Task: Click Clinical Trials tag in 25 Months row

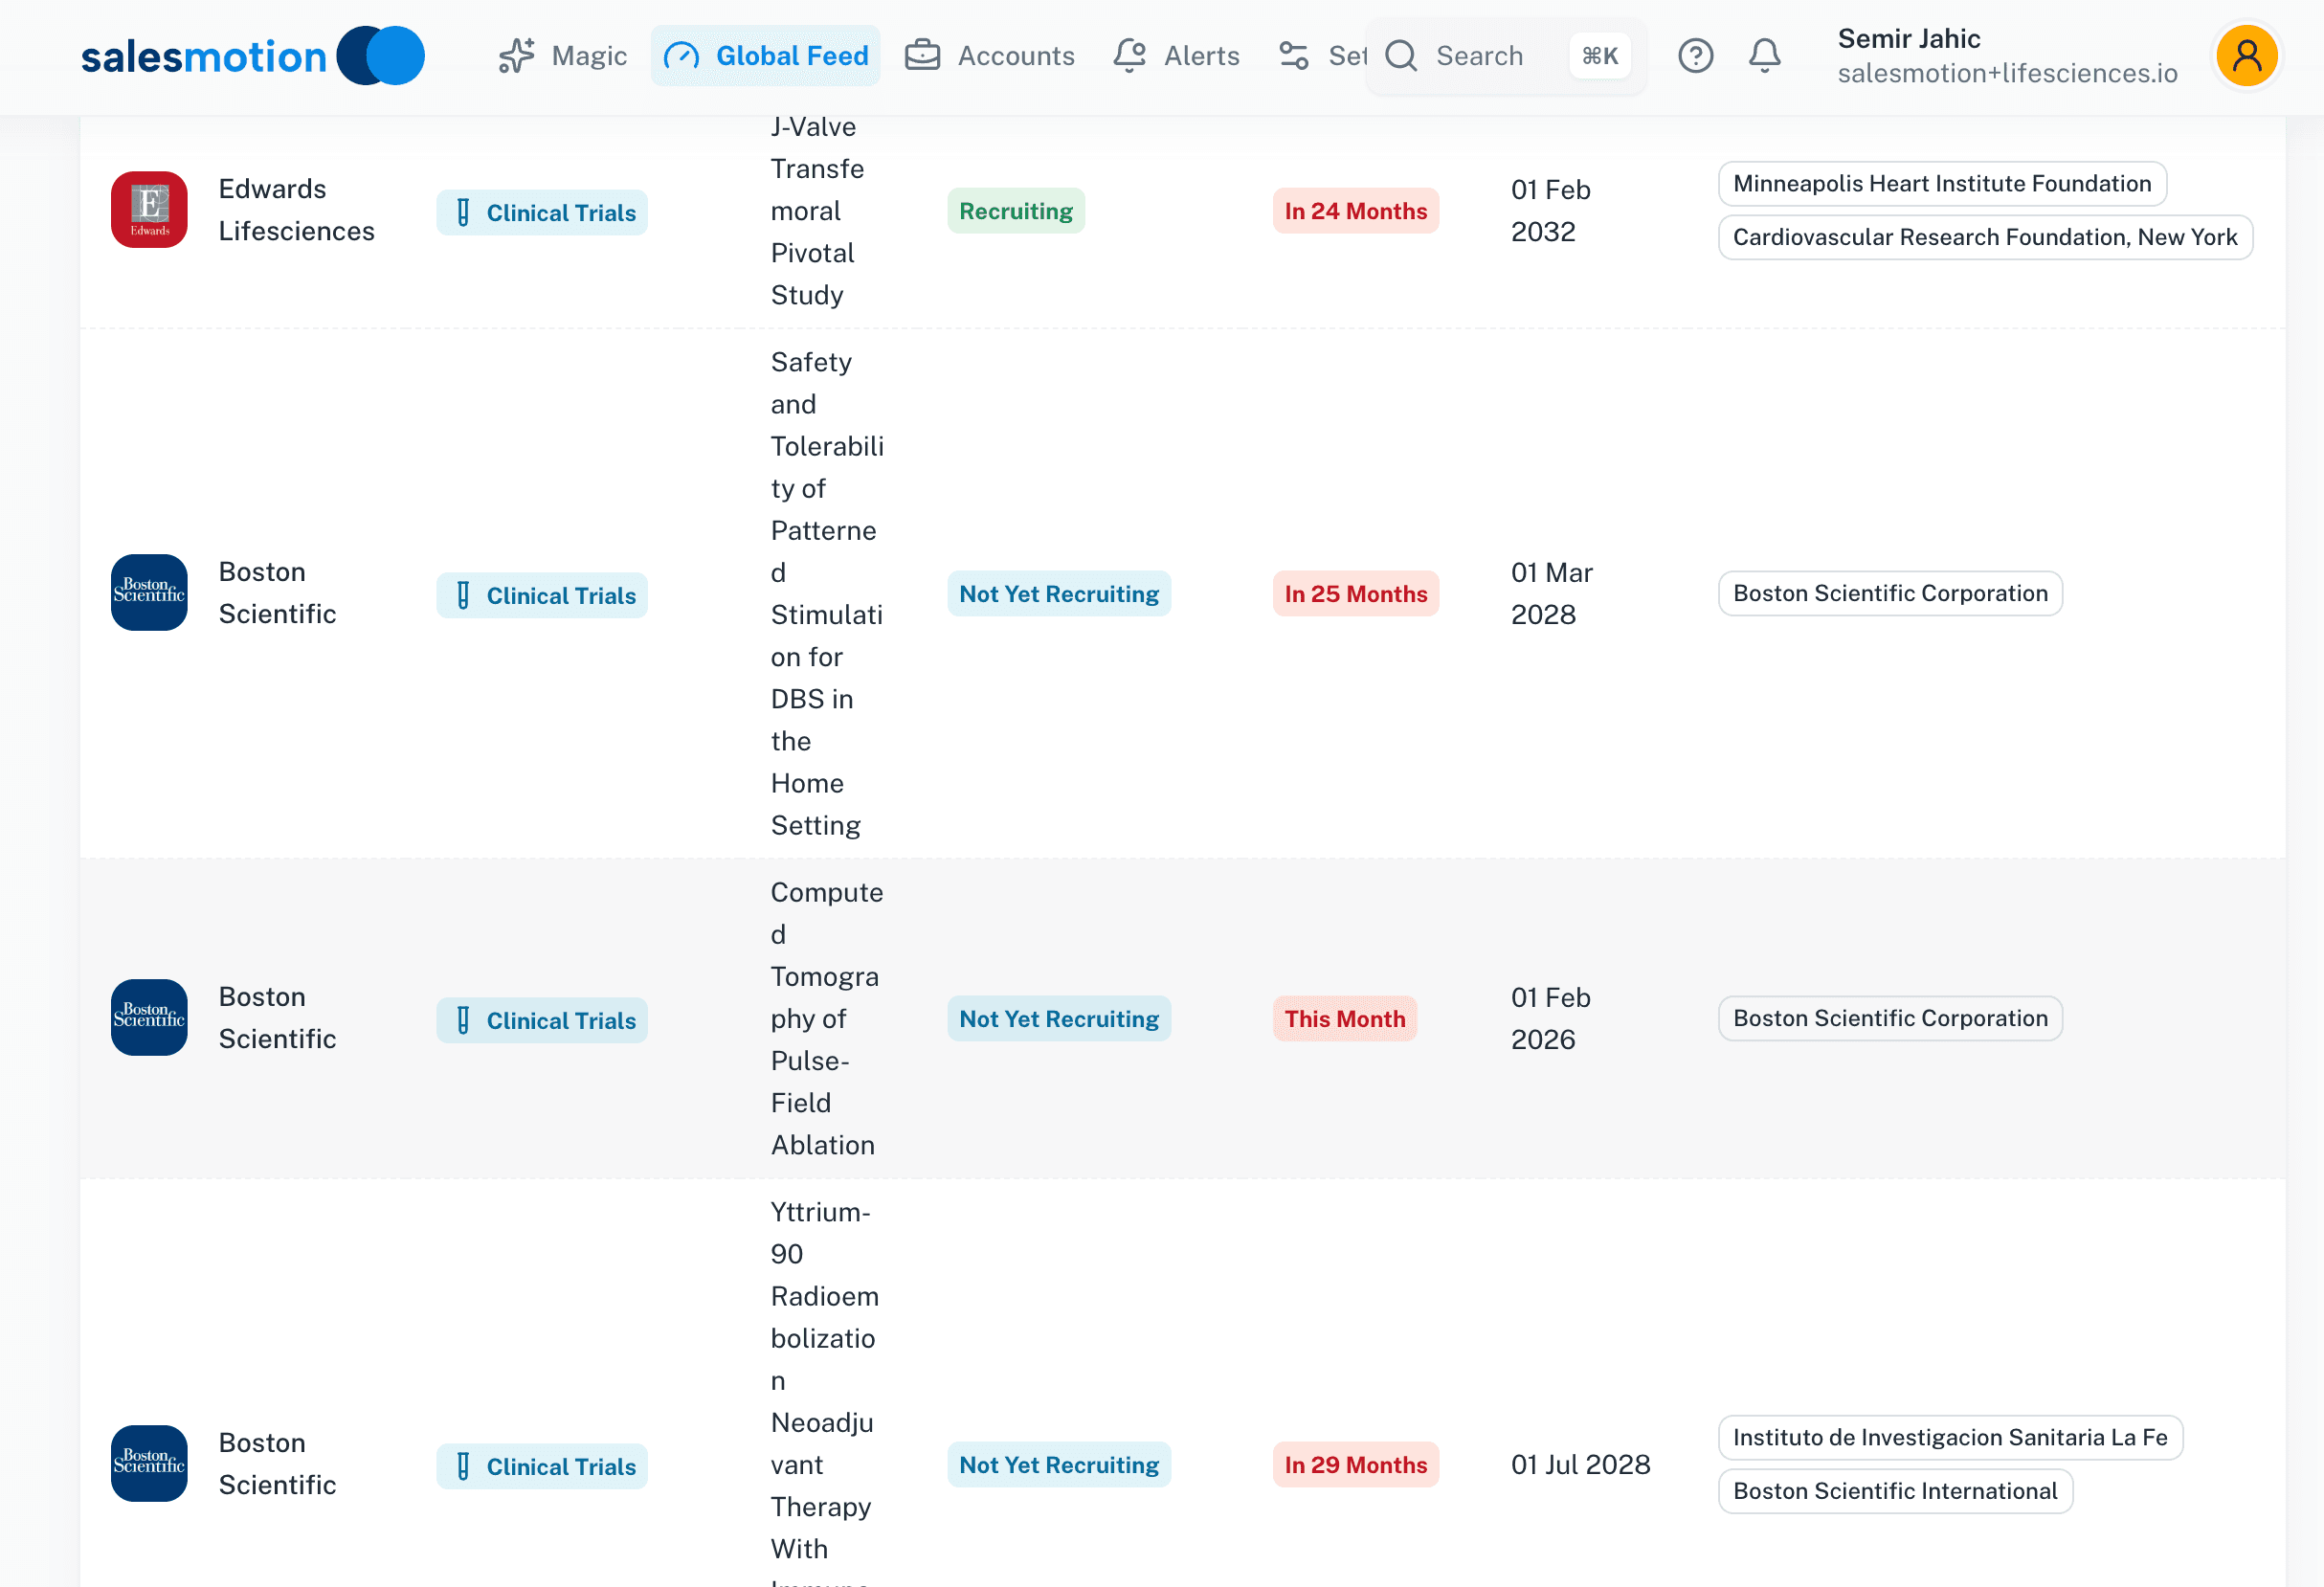Action: point(542,596)
